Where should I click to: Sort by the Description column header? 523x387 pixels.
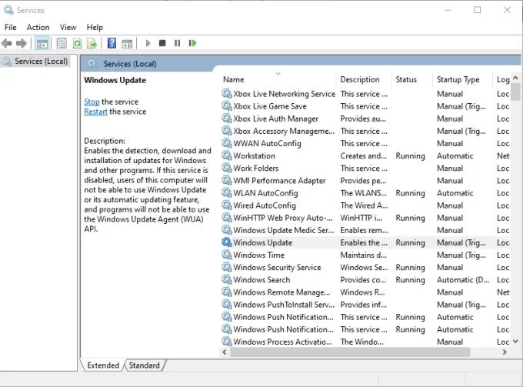(364, 79)
